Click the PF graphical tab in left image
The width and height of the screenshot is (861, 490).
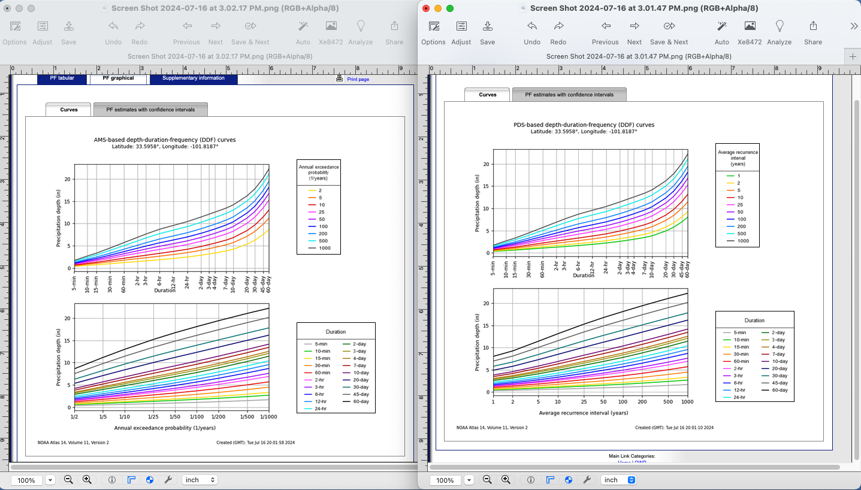[118, 78]
